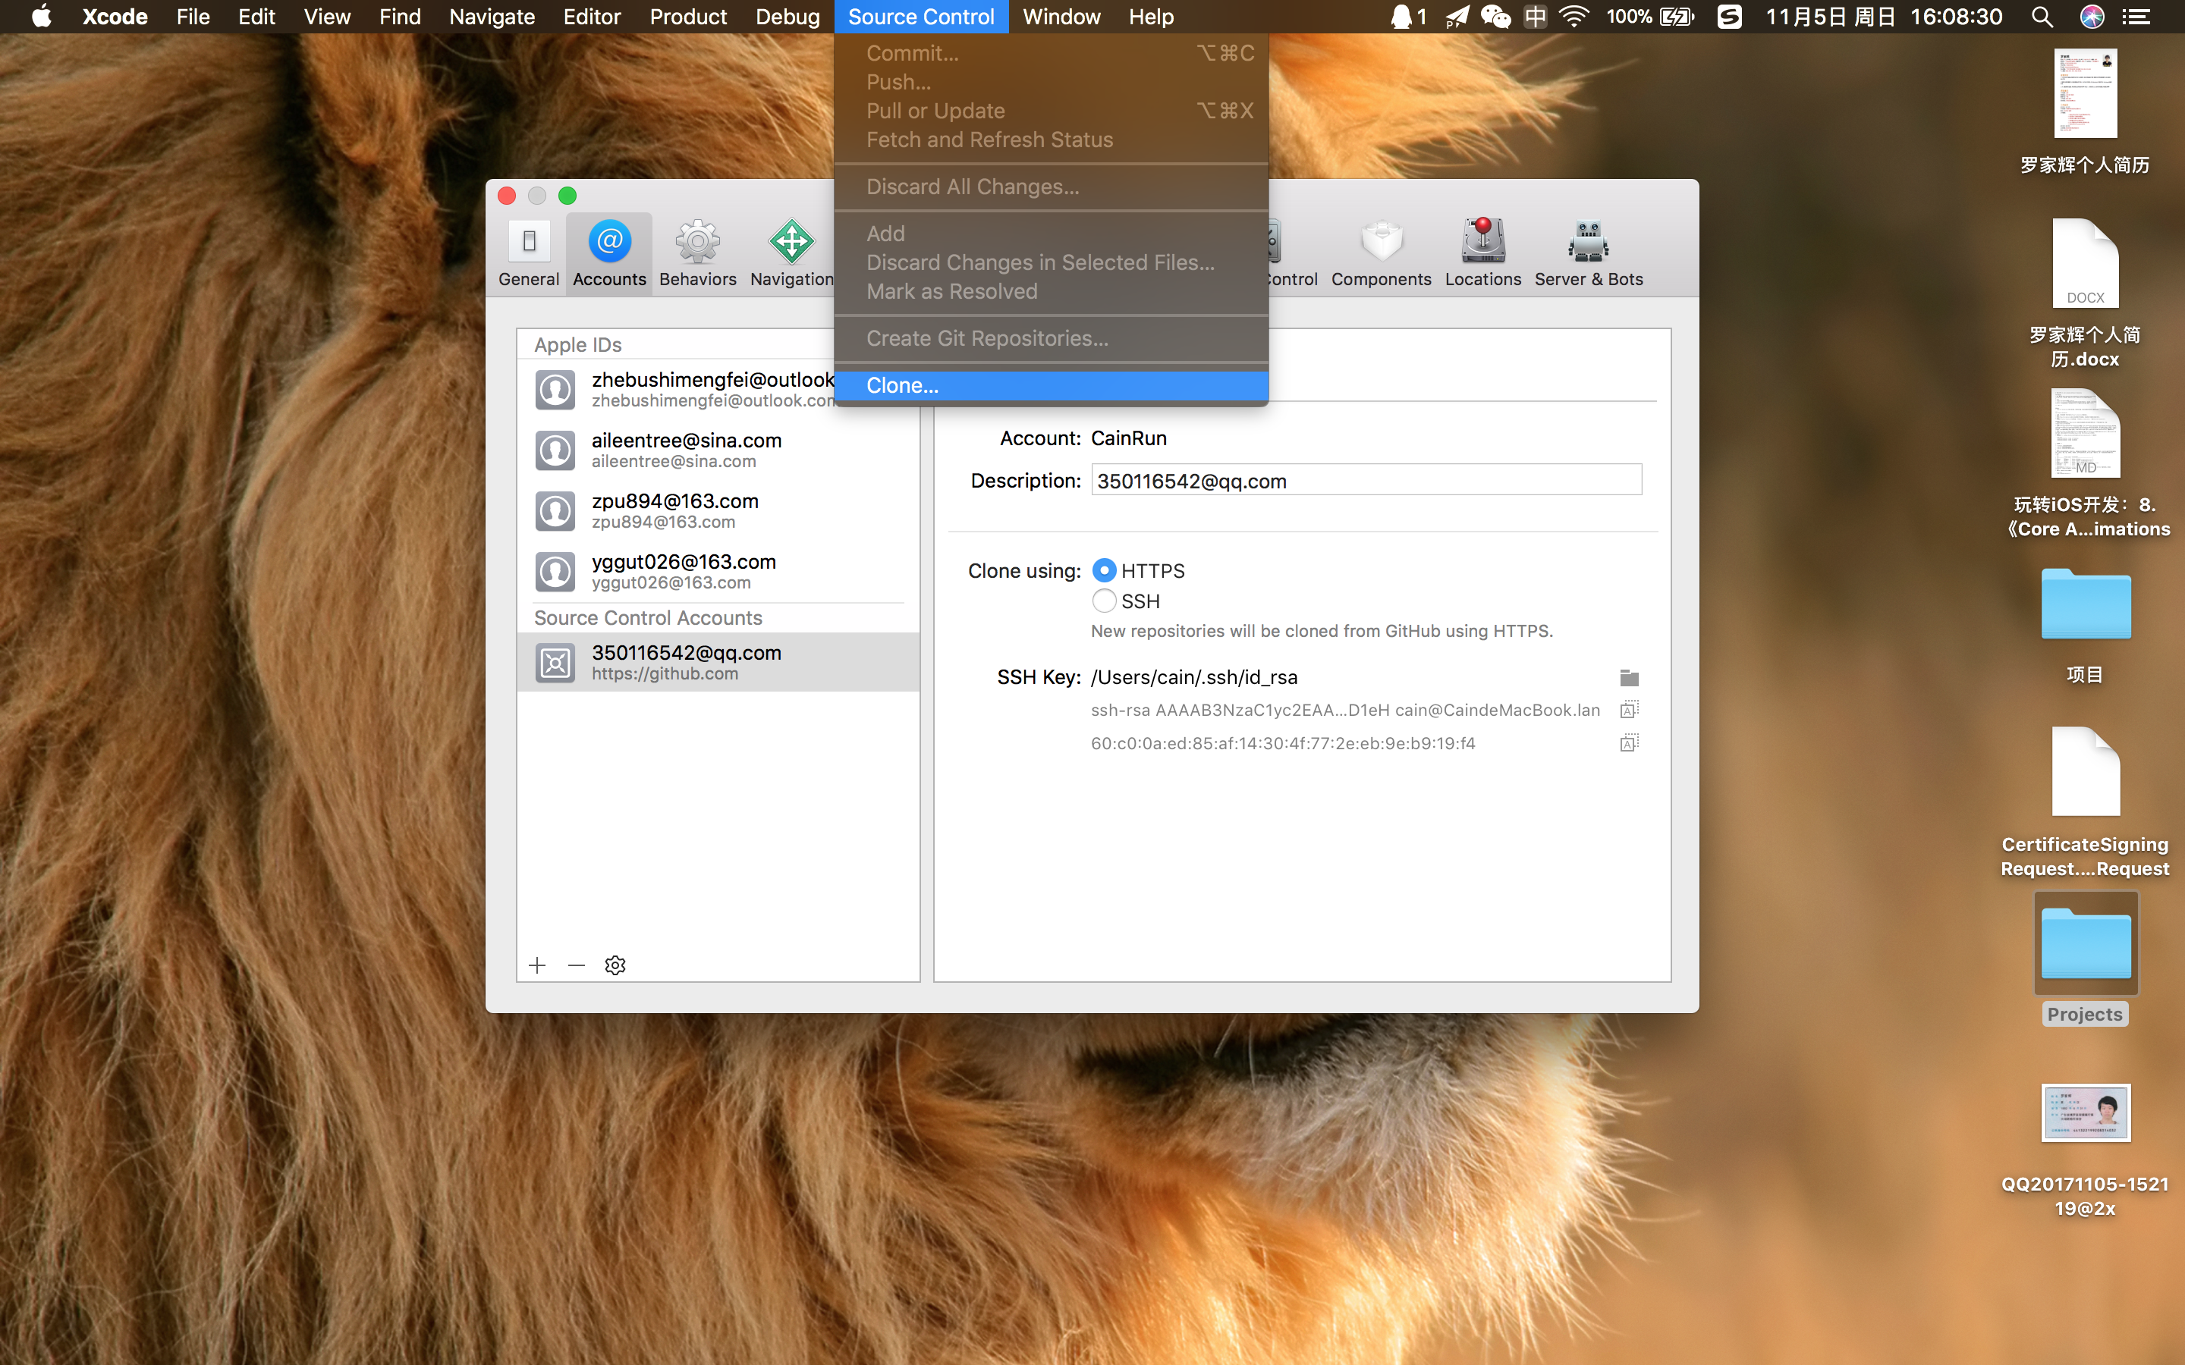Open Spotlight search in the menu bar

point(2042,17)
